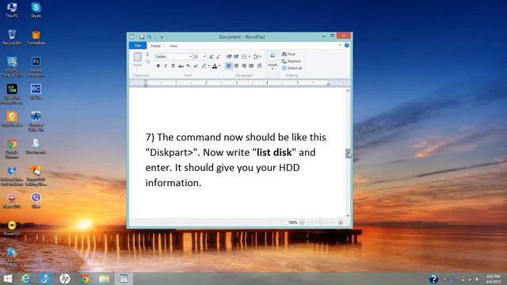Align text right
Viewport: 507px width, 285px height.
pos(244,66)
